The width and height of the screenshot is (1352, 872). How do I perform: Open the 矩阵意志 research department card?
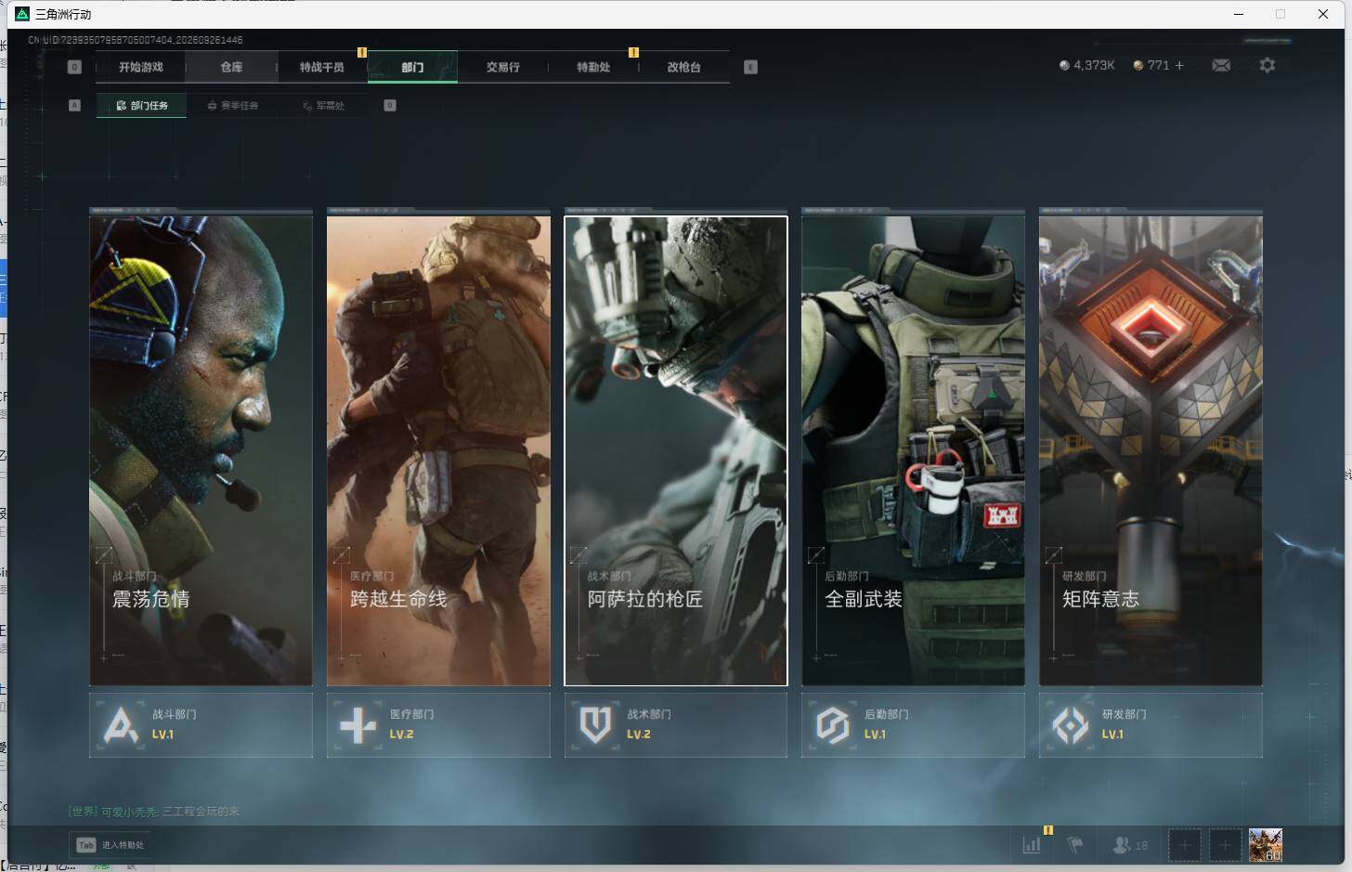pos(1150,450)
